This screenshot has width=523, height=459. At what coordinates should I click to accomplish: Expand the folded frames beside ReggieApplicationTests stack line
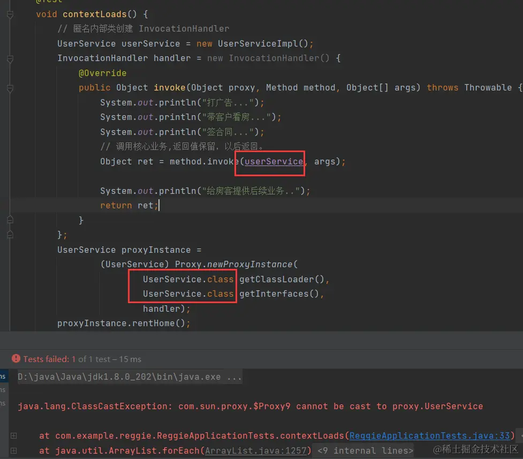(x=14, y=435)
